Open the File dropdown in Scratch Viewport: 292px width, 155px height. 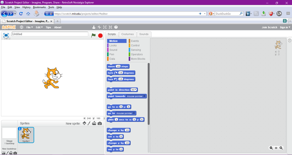tap(30, 27)
